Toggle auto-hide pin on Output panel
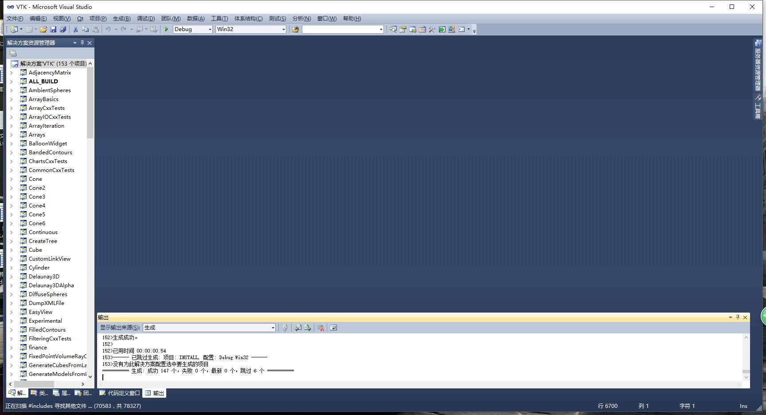Viewport: 766px width, 415px height. (x=738, y=317)
